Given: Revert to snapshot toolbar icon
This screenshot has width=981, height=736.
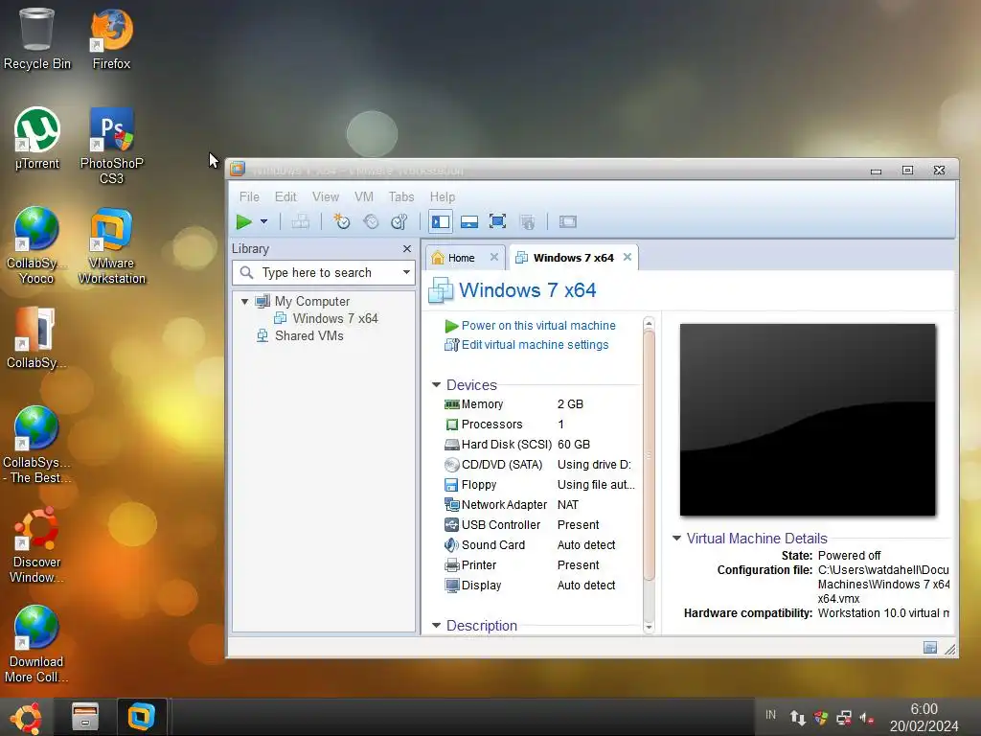Looking at the screenshot, I should coord(371,221).
